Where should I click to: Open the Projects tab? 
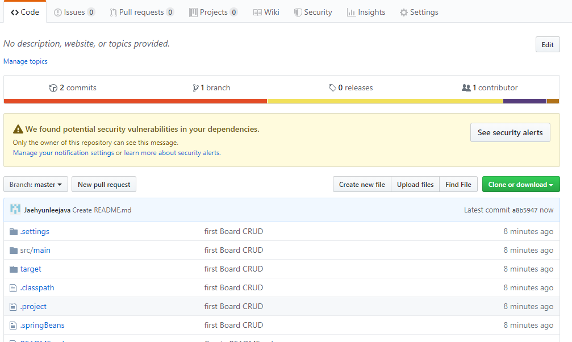click(214, 12)
